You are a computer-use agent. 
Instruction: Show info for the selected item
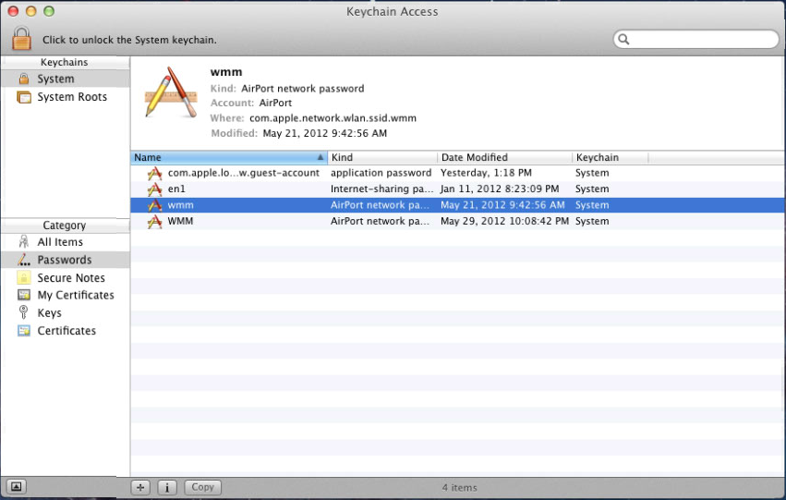[x=167, y=487]
